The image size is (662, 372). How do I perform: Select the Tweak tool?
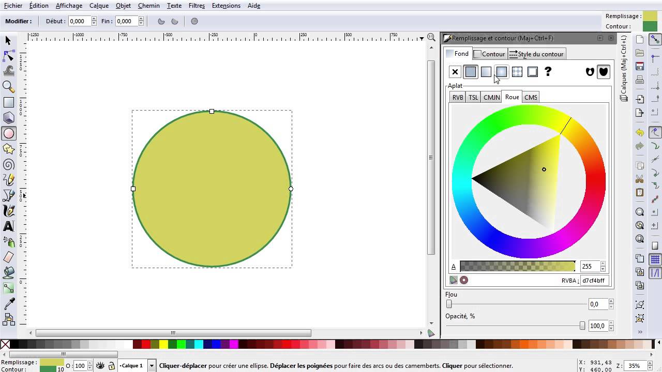click(8, 71)
